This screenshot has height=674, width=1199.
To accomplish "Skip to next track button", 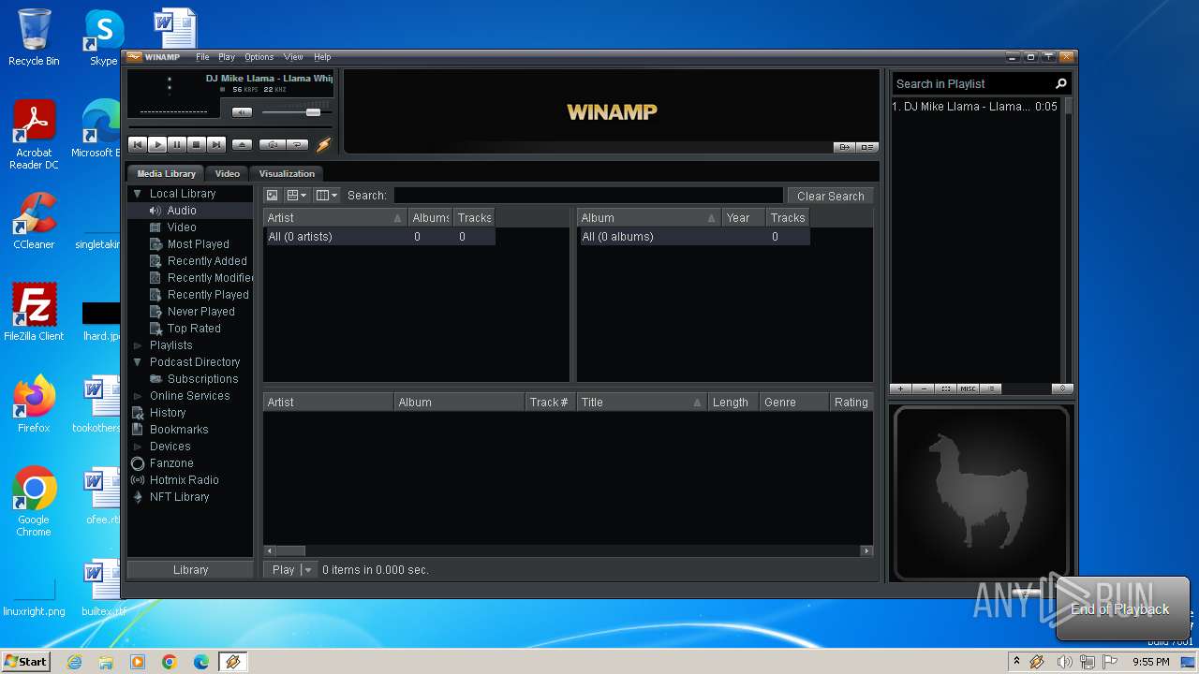I will [216, 145].
